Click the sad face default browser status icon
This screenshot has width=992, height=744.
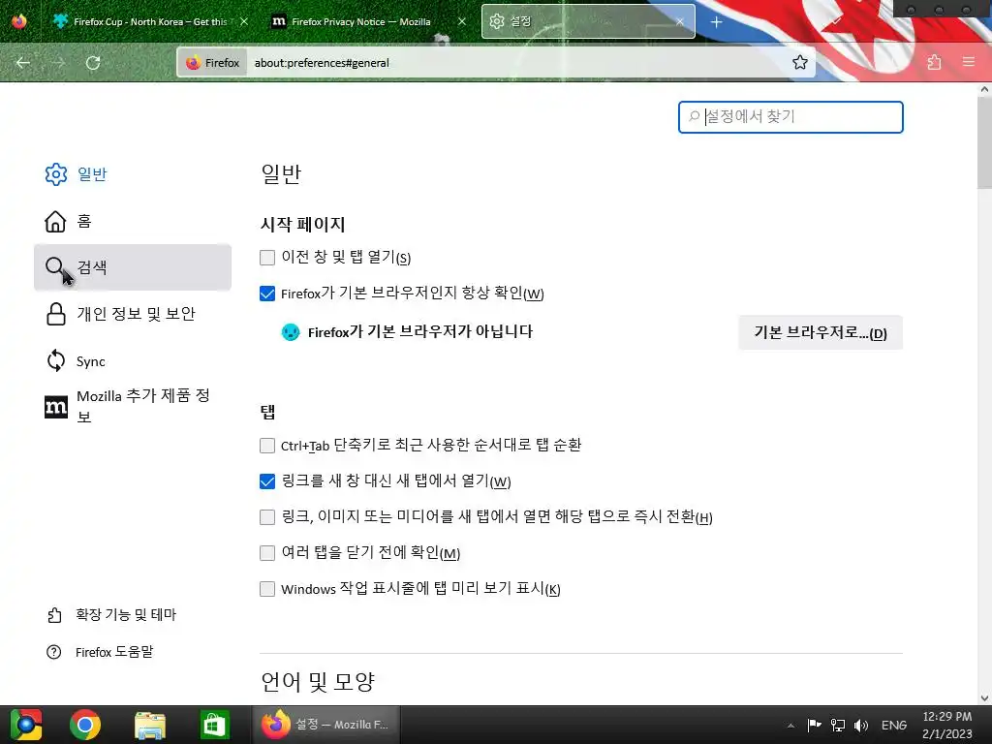pos(291,331)
